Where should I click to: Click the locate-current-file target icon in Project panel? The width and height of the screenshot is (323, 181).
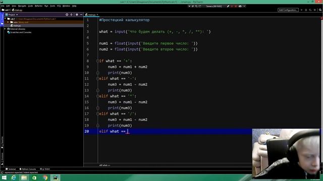(x=67, y=15)
